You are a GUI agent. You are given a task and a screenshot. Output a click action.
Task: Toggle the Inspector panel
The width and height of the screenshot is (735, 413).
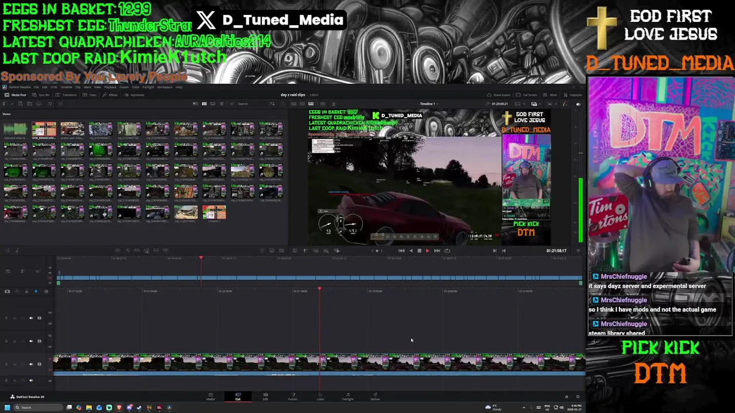[572, 95]
